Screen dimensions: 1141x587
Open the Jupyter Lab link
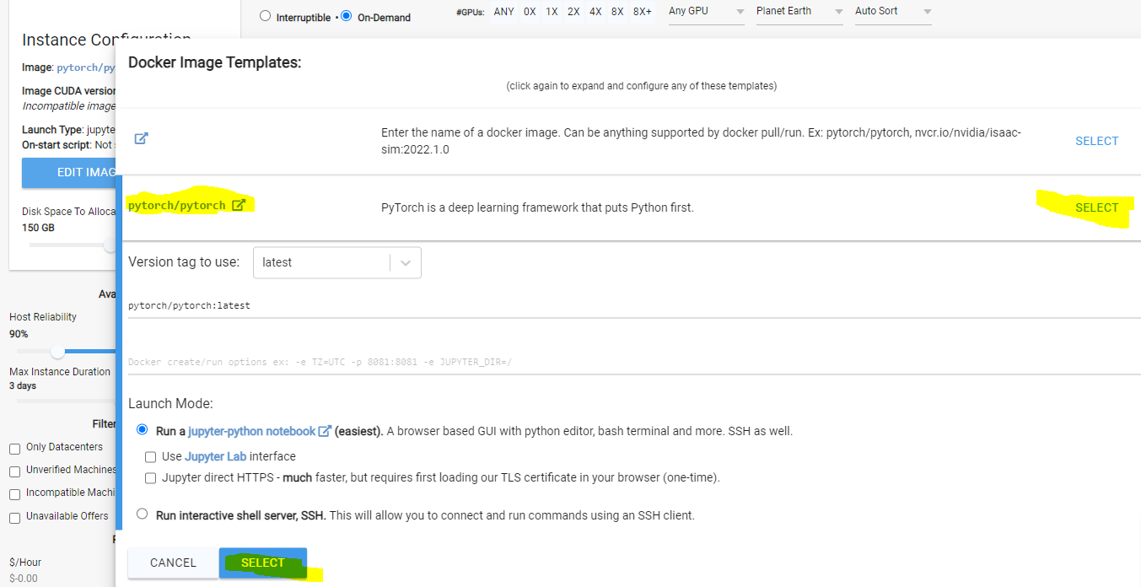pyautogui.click(x=216, y=456)
